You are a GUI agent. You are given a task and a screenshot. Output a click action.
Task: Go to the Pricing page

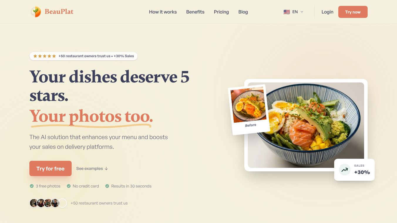(221, 12)
